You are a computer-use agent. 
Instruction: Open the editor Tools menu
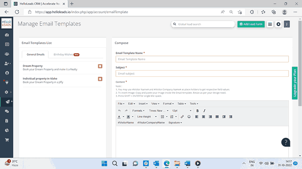point(194,104)
